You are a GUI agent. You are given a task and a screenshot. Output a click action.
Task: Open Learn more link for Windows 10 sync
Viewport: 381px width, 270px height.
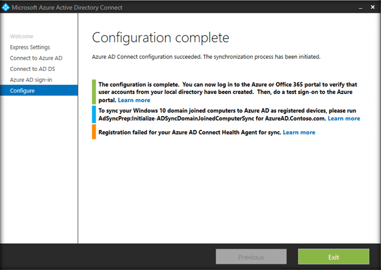click(344, 119)
